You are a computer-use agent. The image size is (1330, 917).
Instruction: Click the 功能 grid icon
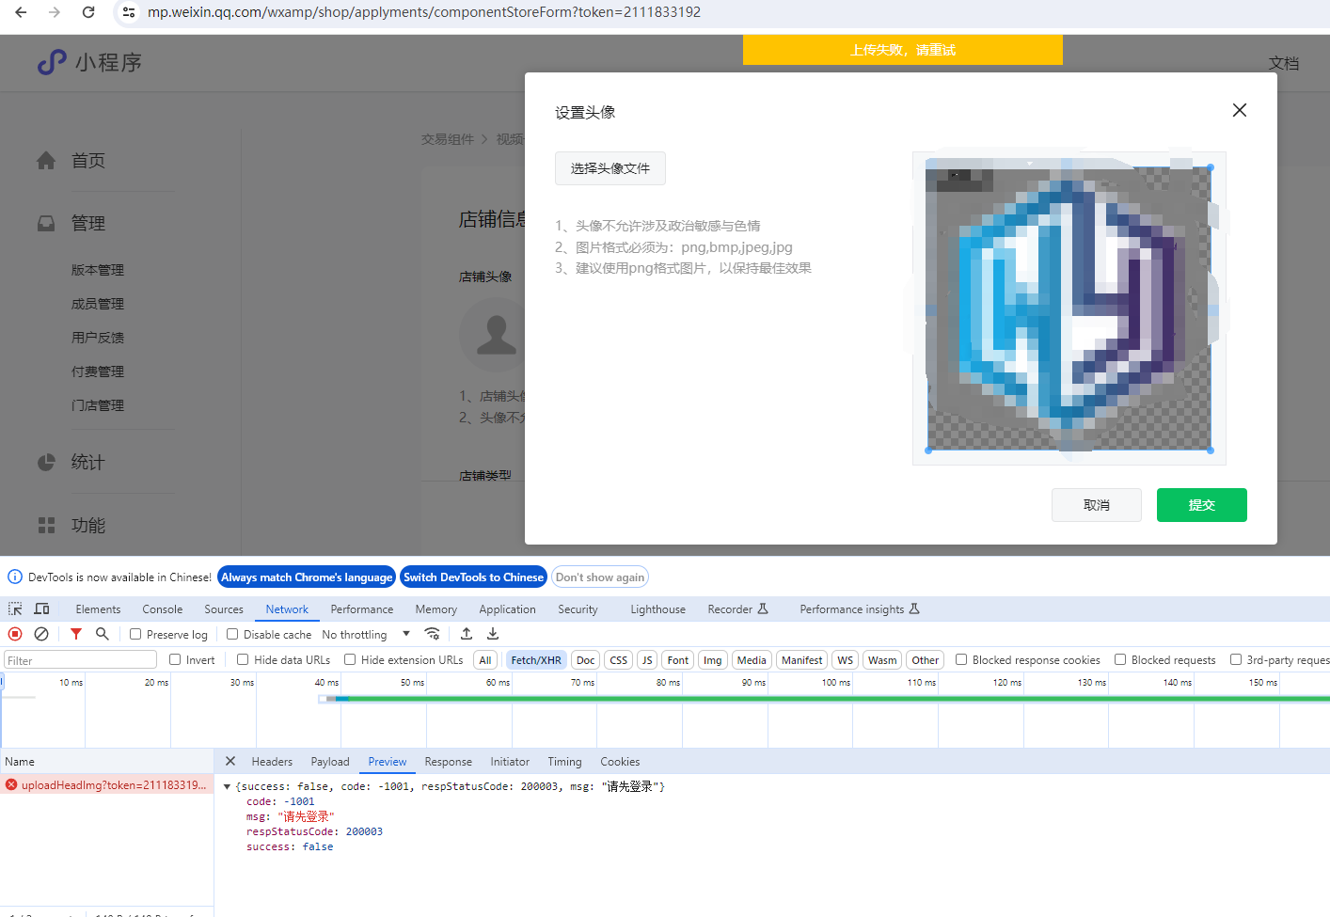(x=46, y=525)
